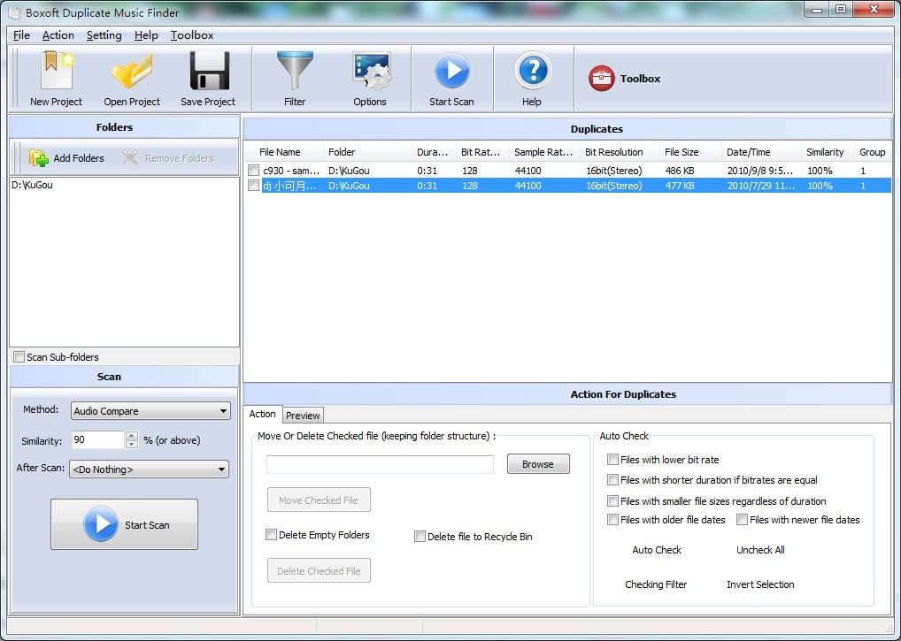
Task: Tick Files with lower bit rate
Action: pos(612,460)
